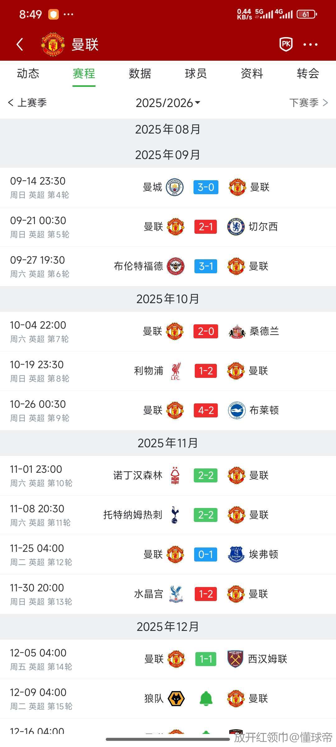Tap the Manchester United crest in the header
Screen dimensions: 336x747
(53, 44)
